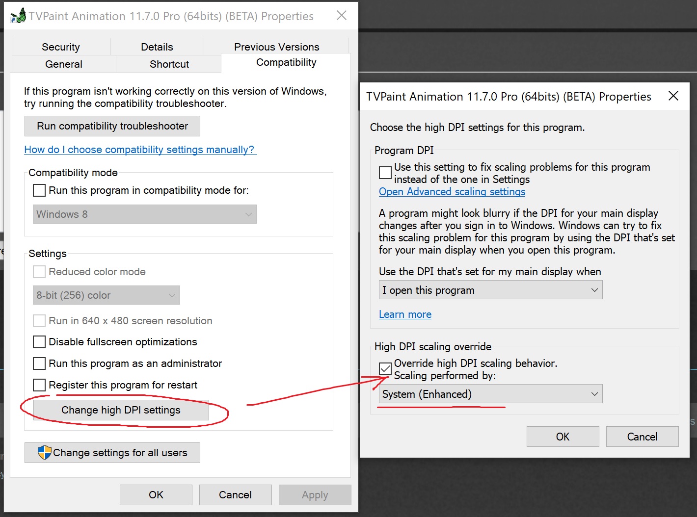This screenshot has height=517, width=697.
Task: Click Cancel in the Compatibility properties window
Action: (x=236, y=495)
